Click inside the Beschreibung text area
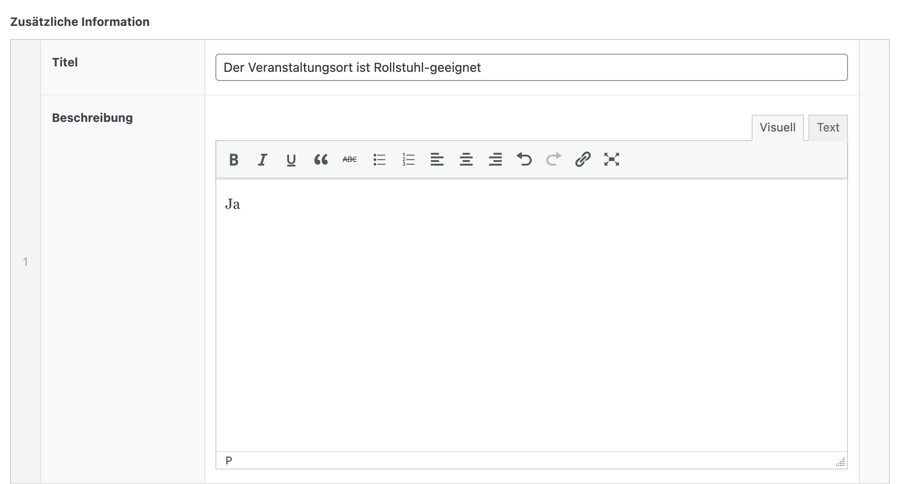Screen dimensions: 898x484 (x=531, y=314)
